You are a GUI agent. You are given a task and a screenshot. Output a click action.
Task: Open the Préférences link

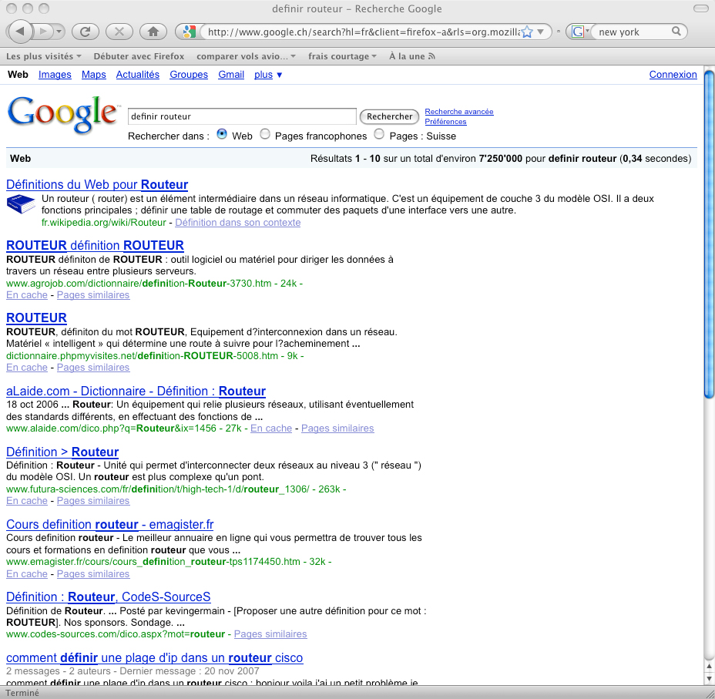(445, 122)
